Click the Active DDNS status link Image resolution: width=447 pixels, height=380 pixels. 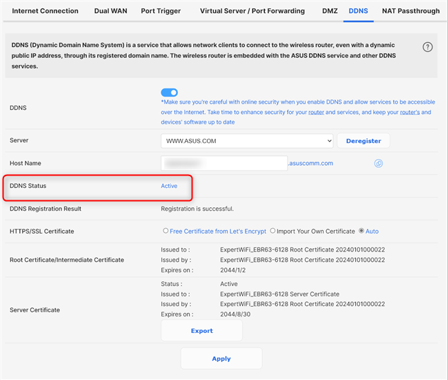(169, 186)
